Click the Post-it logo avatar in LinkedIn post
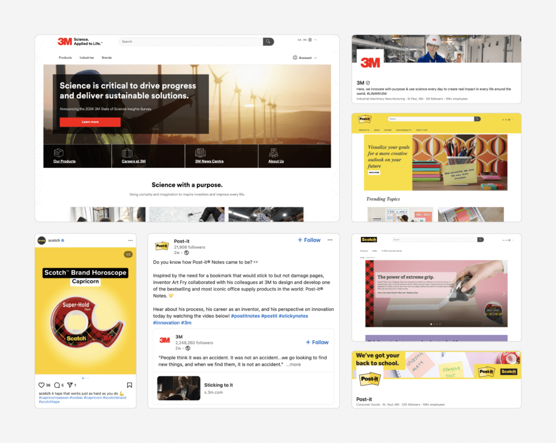 [162, 245]
